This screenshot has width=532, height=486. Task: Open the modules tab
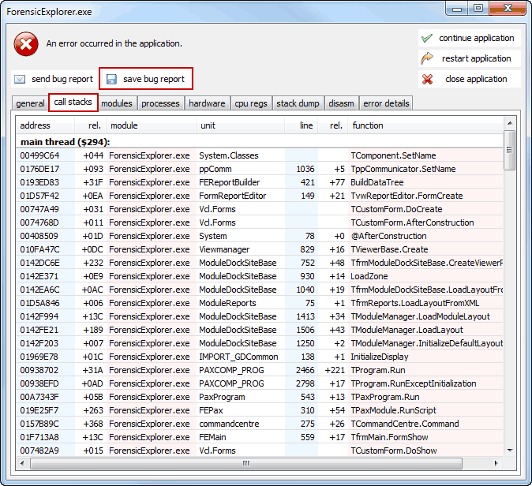click(x=117, y=103)
